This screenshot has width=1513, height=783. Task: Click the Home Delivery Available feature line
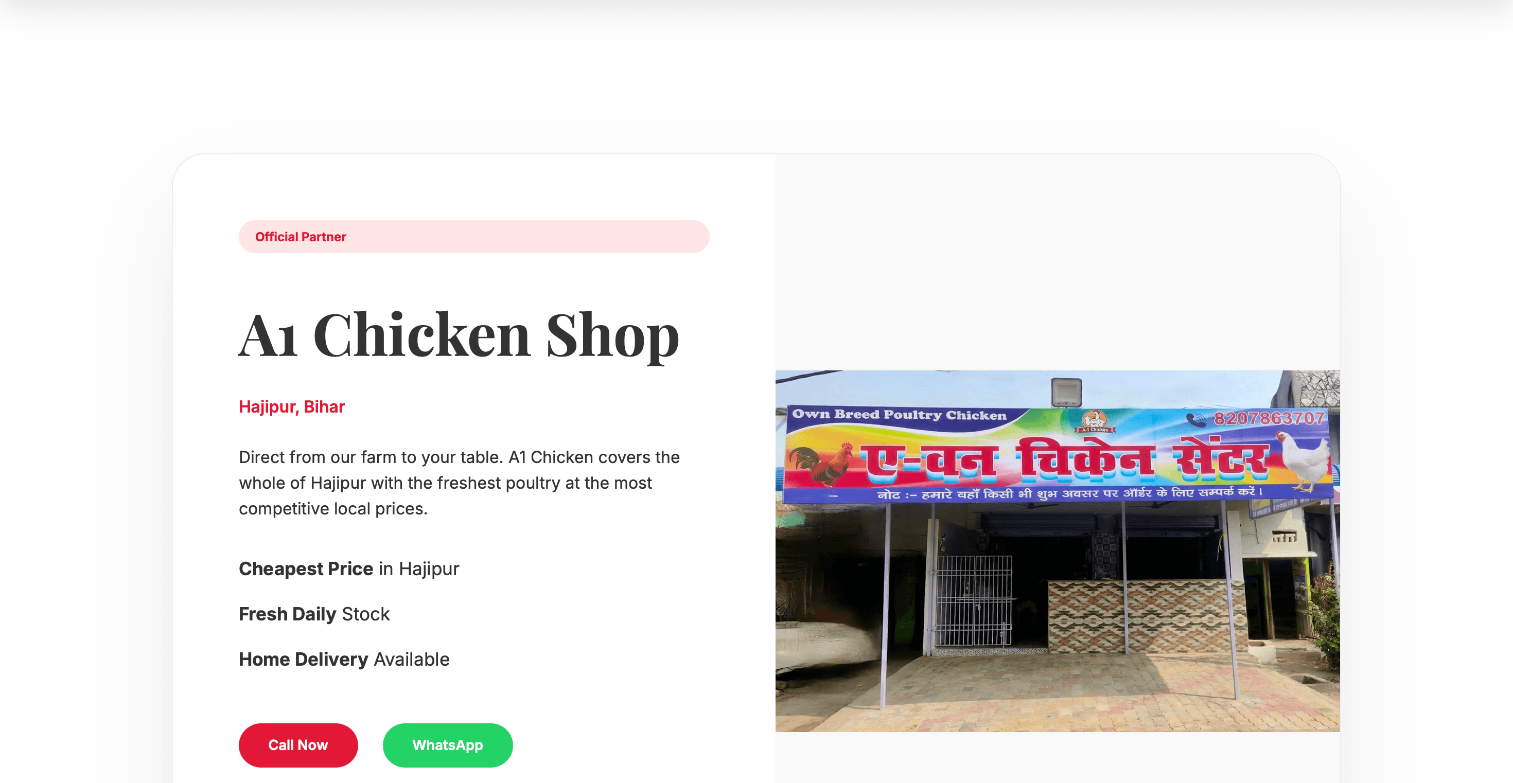[344, 659]
